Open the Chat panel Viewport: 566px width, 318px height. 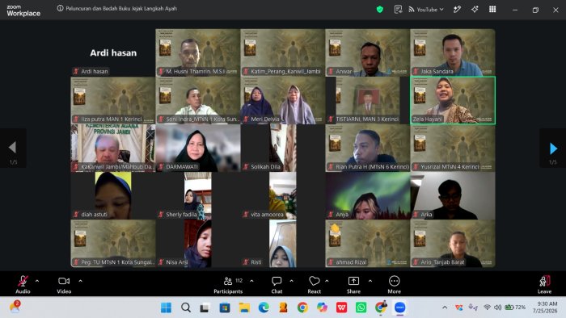(277, 285)
